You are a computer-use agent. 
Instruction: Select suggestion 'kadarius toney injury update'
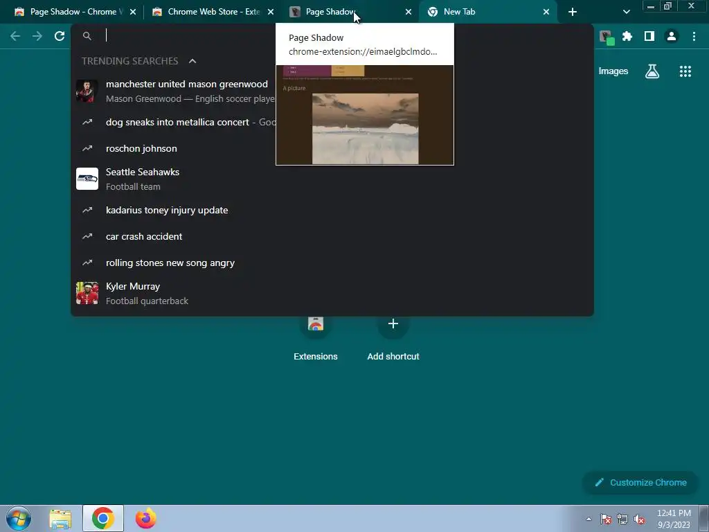(x=332, y=210)
